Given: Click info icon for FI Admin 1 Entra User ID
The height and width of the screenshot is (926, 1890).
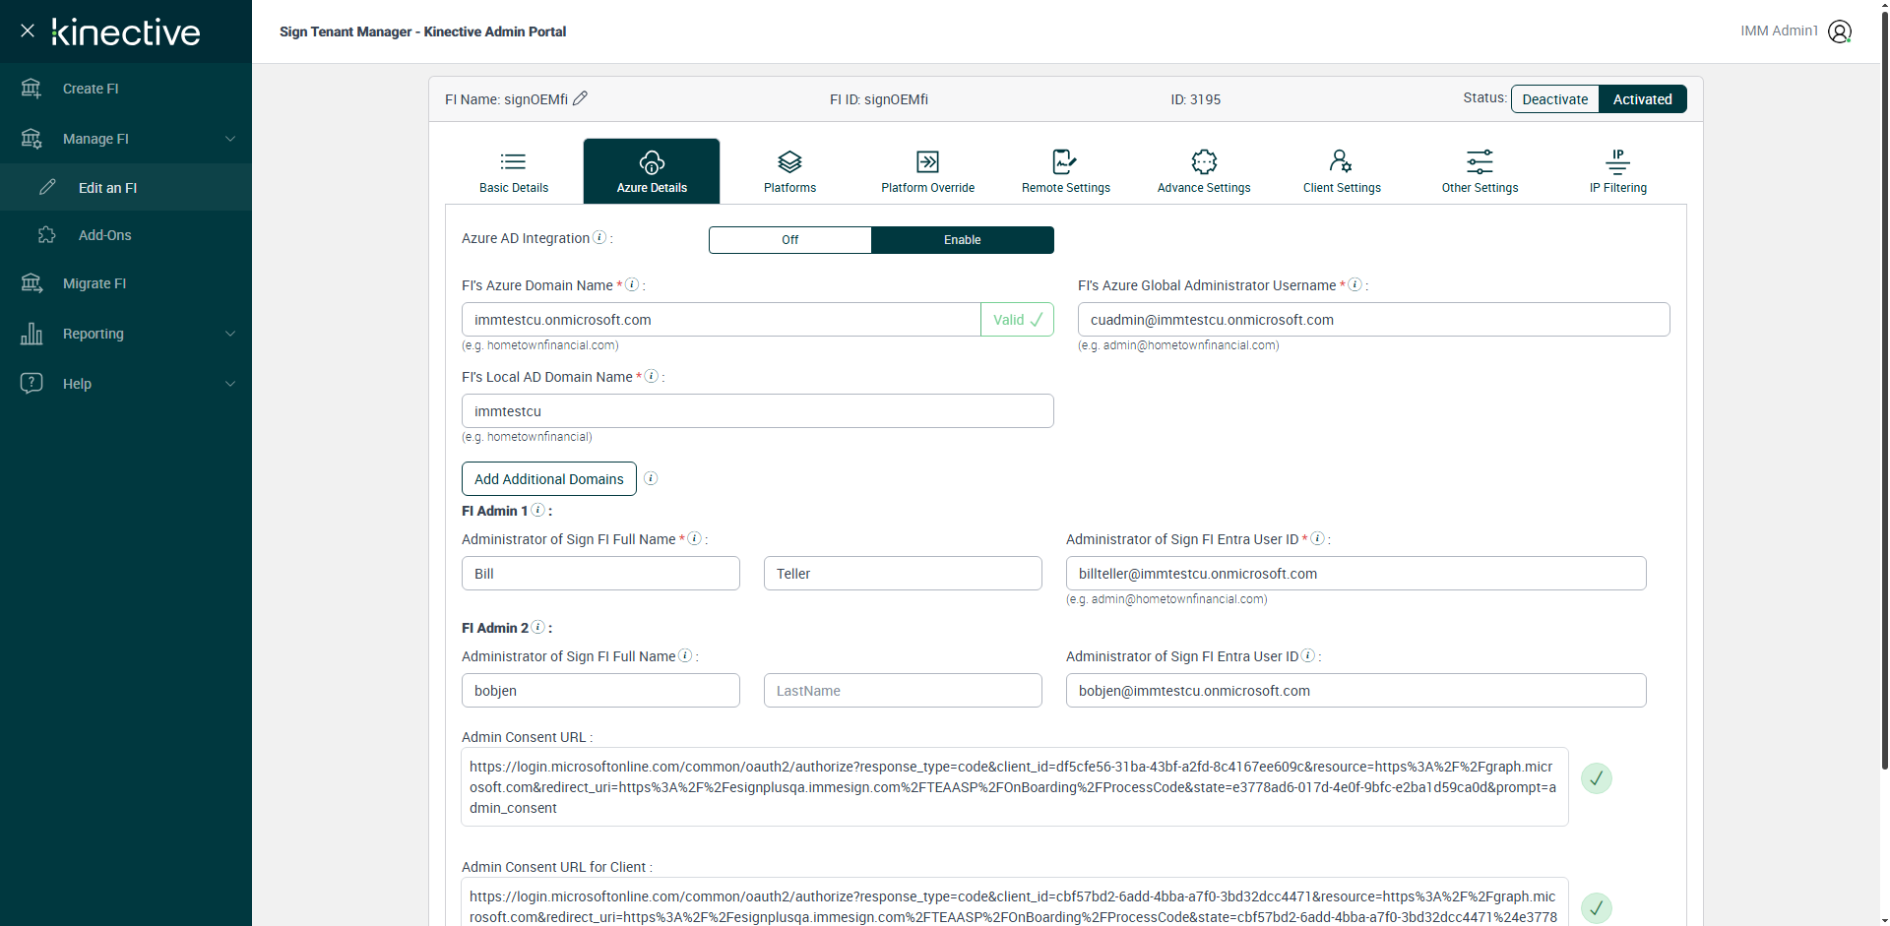Looking at the screenshot, I should 1317,538.
